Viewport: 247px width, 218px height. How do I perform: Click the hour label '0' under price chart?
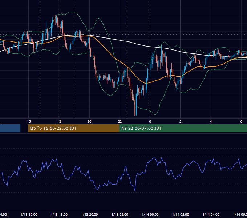point(150,122)
